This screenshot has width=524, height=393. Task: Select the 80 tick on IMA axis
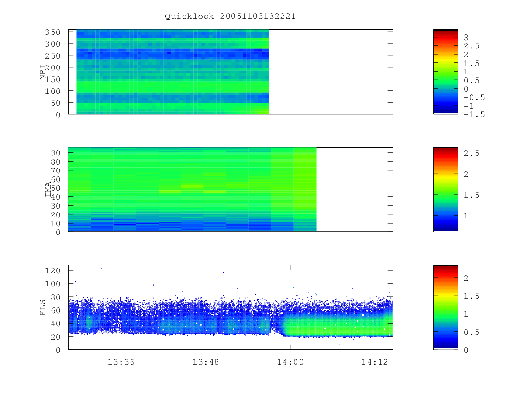(56, 162)
